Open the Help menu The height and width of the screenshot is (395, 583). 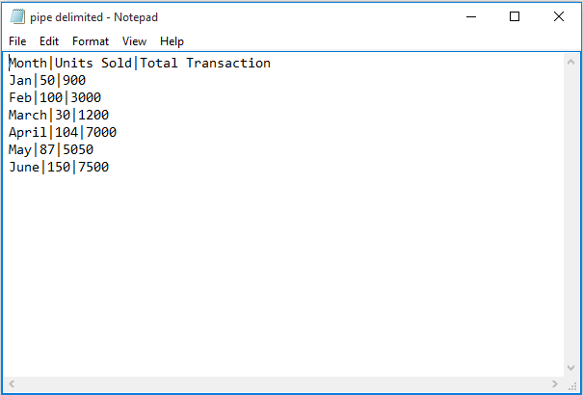[x=172, y=41]
